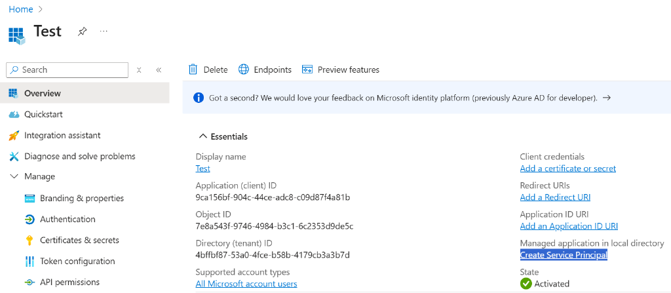The height and width of the screenshot is (293, 671).
Task: Focus the sidebar Search field
Action: tap(72, 70)
